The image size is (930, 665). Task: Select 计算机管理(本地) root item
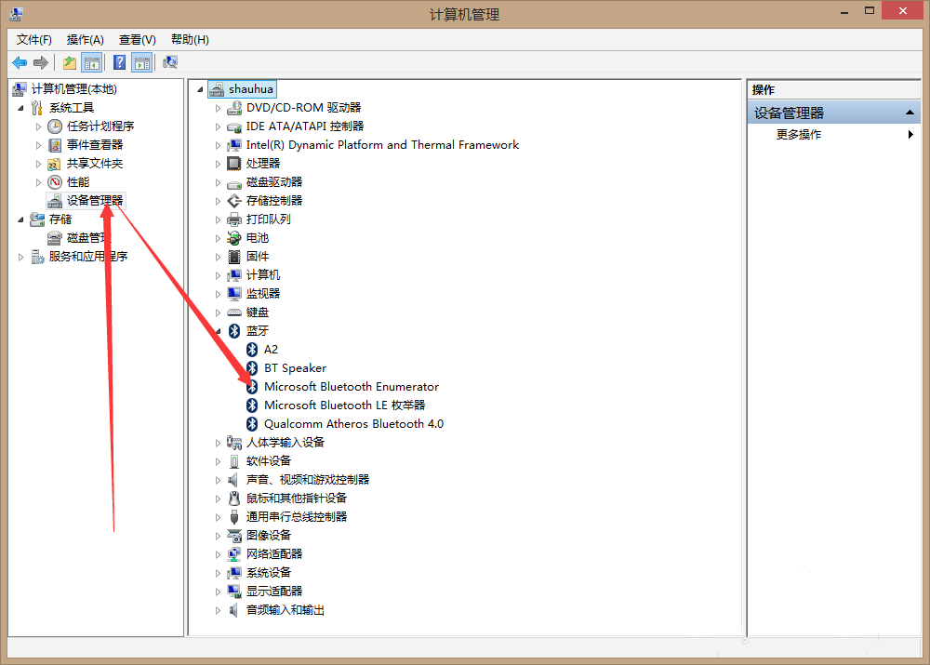tap(74, 89)
